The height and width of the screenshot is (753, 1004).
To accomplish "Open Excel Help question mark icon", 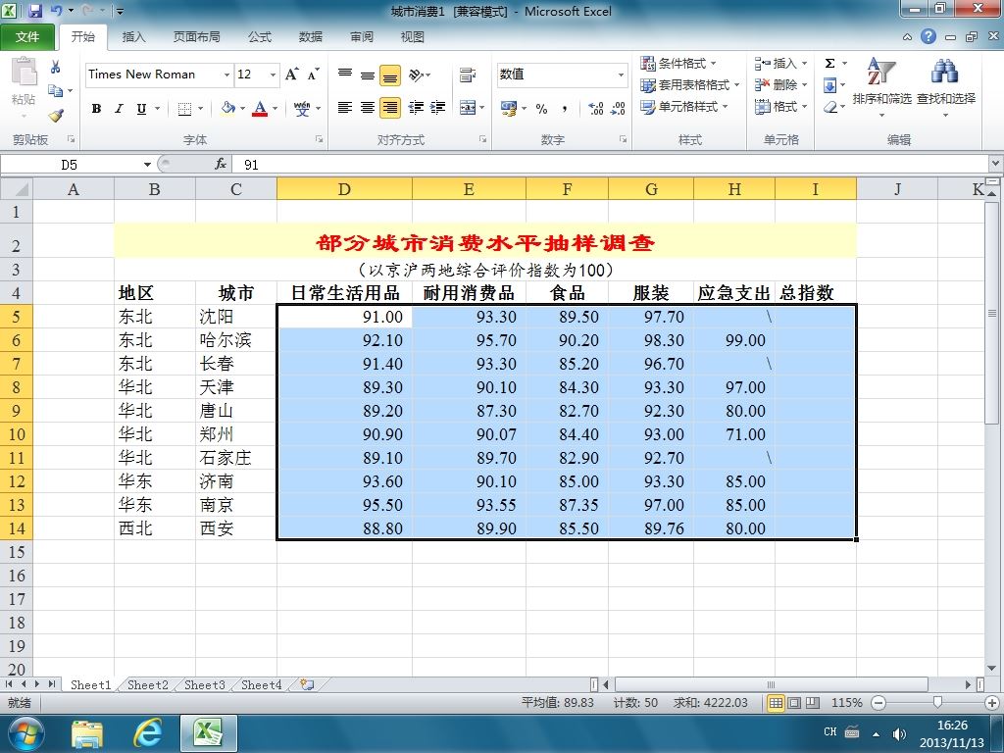I will (929, 36).
